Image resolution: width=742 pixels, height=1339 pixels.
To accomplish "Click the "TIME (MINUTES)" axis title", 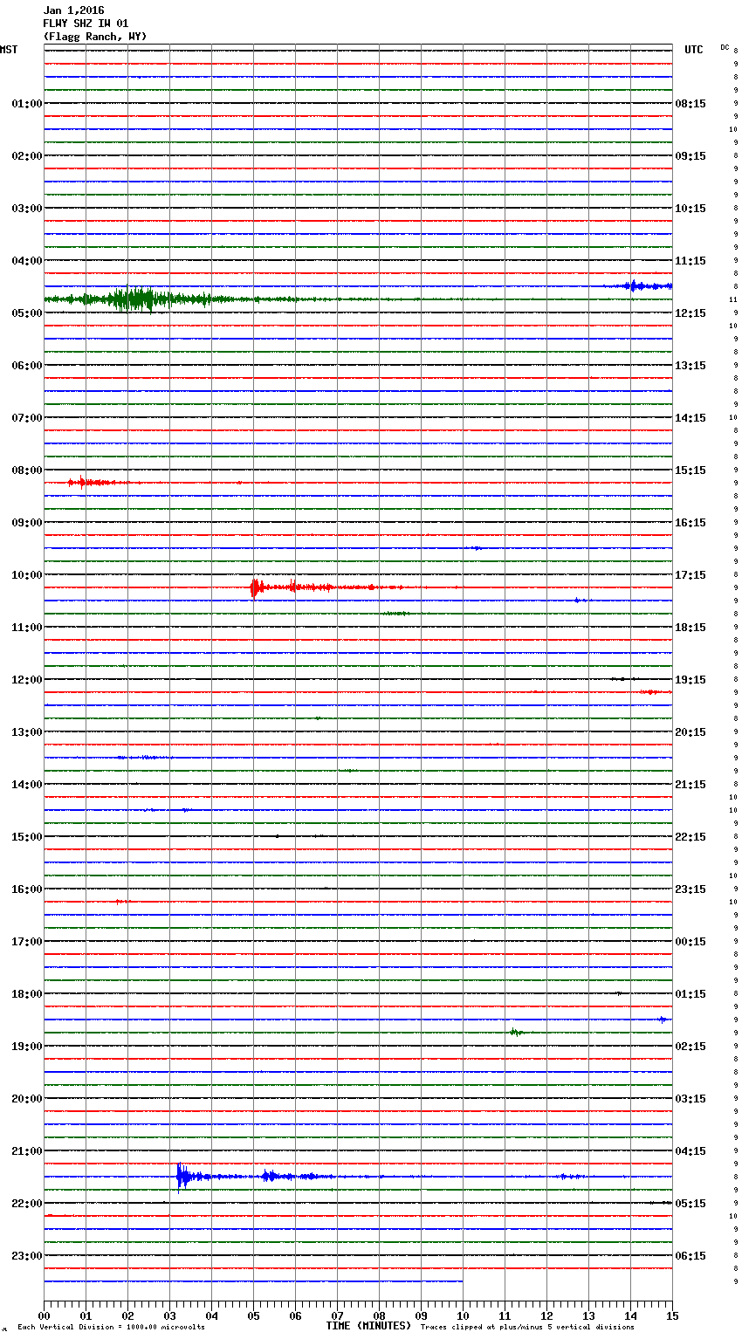I will 368,1325.
